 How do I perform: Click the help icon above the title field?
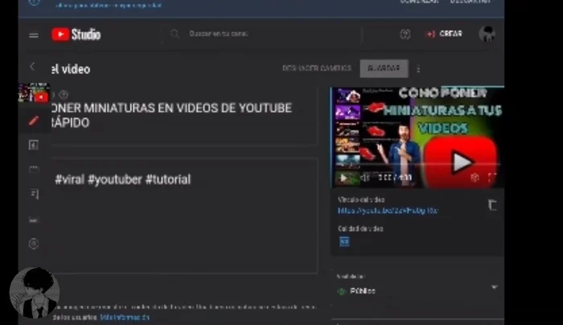64,95
